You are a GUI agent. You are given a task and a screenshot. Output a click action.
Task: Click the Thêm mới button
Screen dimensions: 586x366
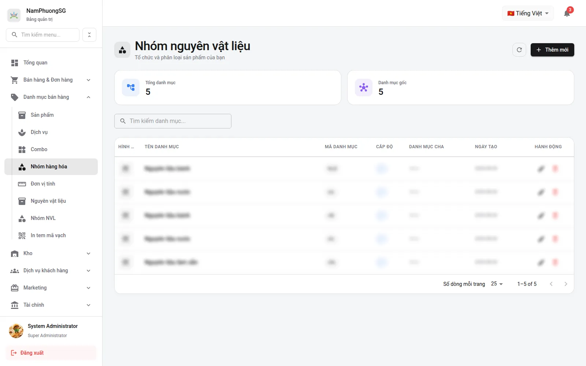coord(552,50)
